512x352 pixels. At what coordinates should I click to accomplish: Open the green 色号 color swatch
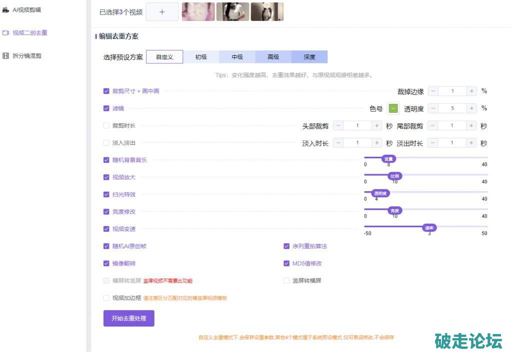coord(393,108)
